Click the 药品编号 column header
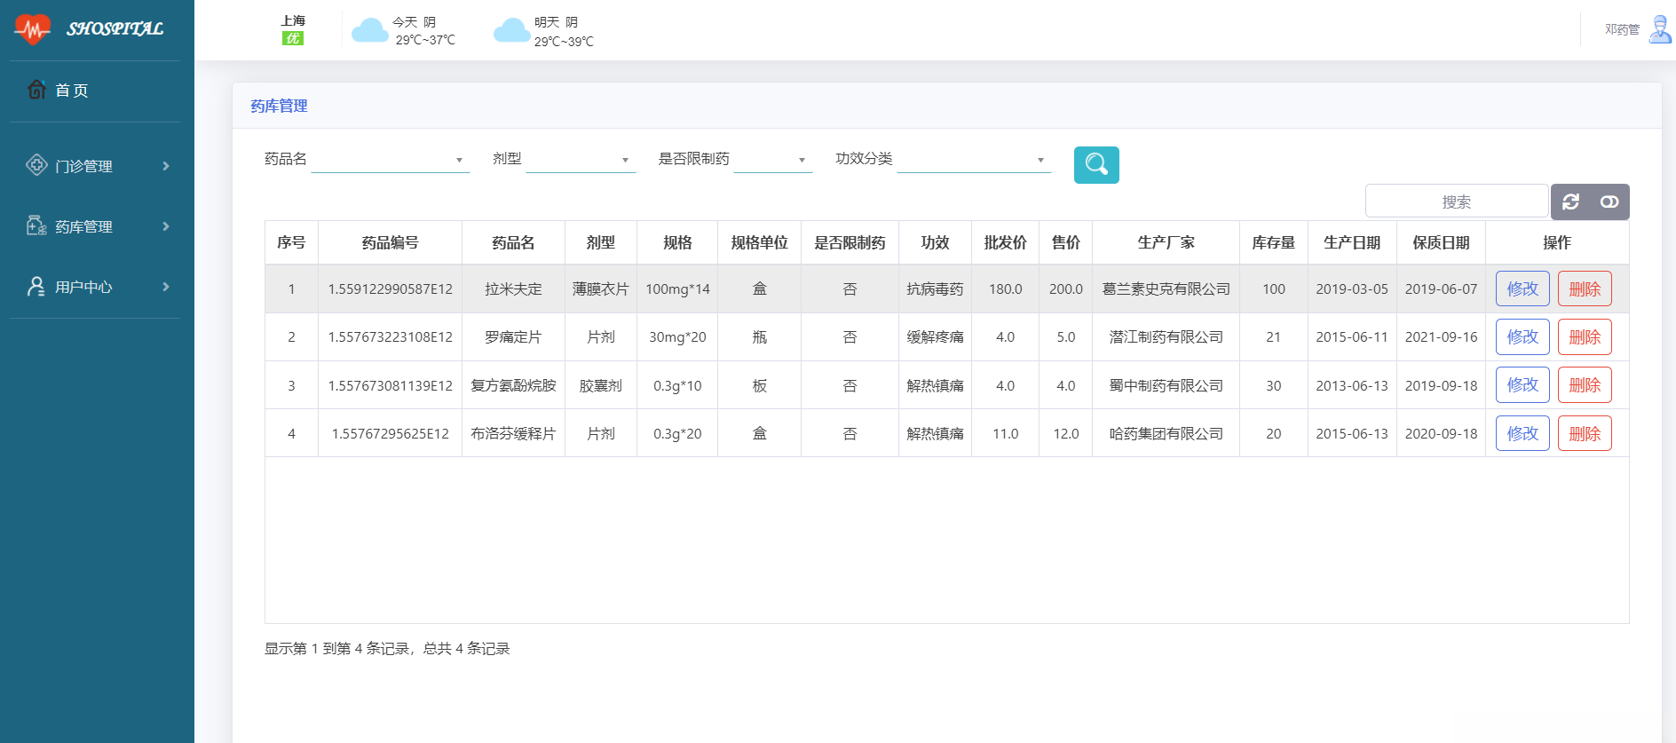The image size is (1676, 743). (390, 242)
